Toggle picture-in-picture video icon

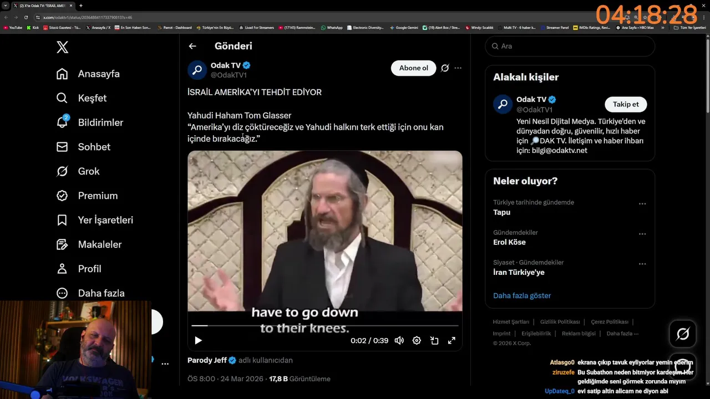pos(434,341)
